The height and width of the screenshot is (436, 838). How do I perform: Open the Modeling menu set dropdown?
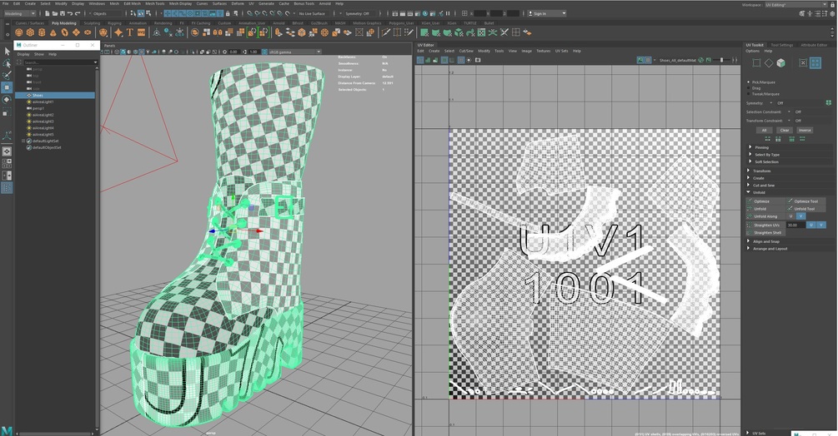point(18,13)
